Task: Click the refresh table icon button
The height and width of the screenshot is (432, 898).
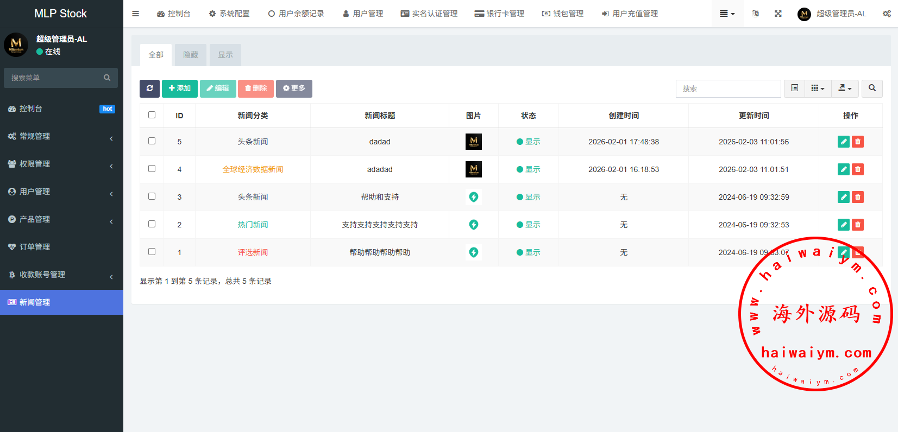Action: pyautogui.click(x=149, y=88)
